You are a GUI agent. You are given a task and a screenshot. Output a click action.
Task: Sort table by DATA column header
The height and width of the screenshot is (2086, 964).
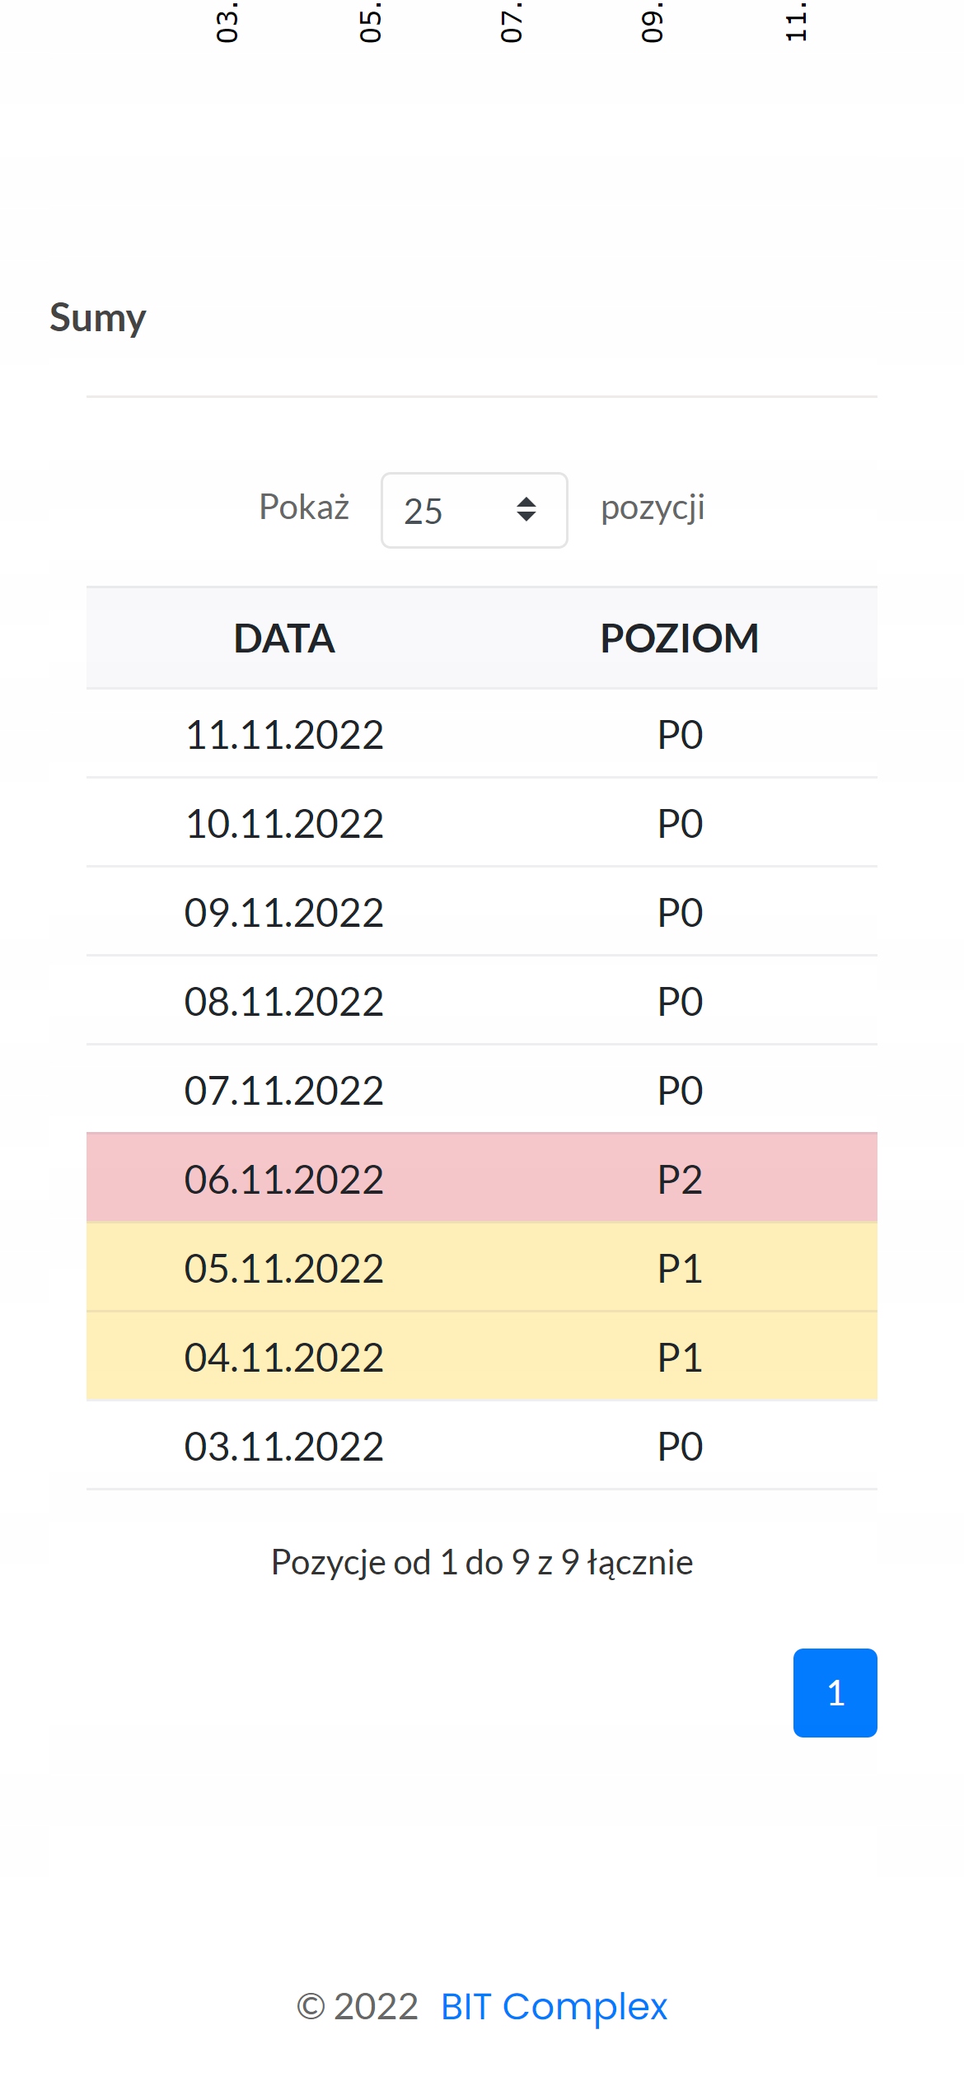coord(284,638)
